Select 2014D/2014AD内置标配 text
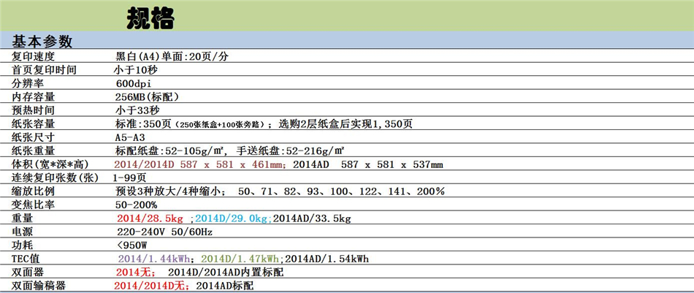This screenshot has height=293, width=694. click(226, 273)
